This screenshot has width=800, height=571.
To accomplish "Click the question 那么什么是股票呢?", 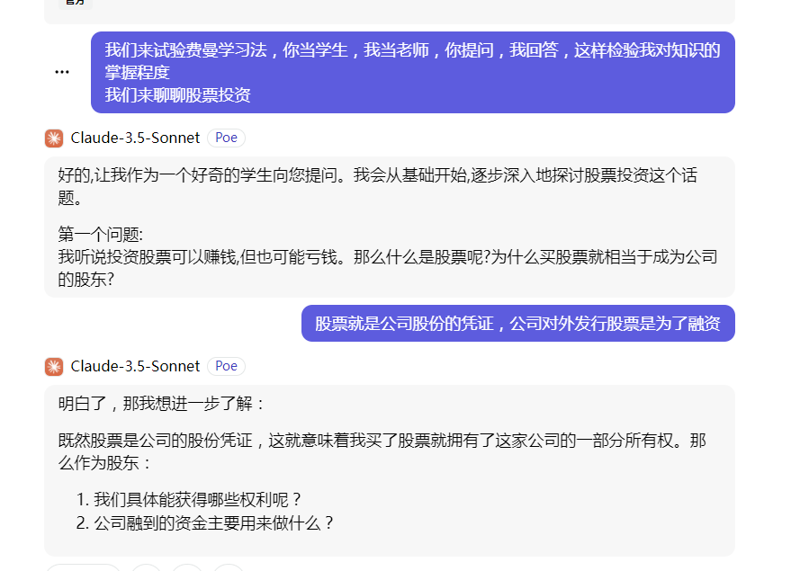I will pyautogui.click(x=422, y=257).
